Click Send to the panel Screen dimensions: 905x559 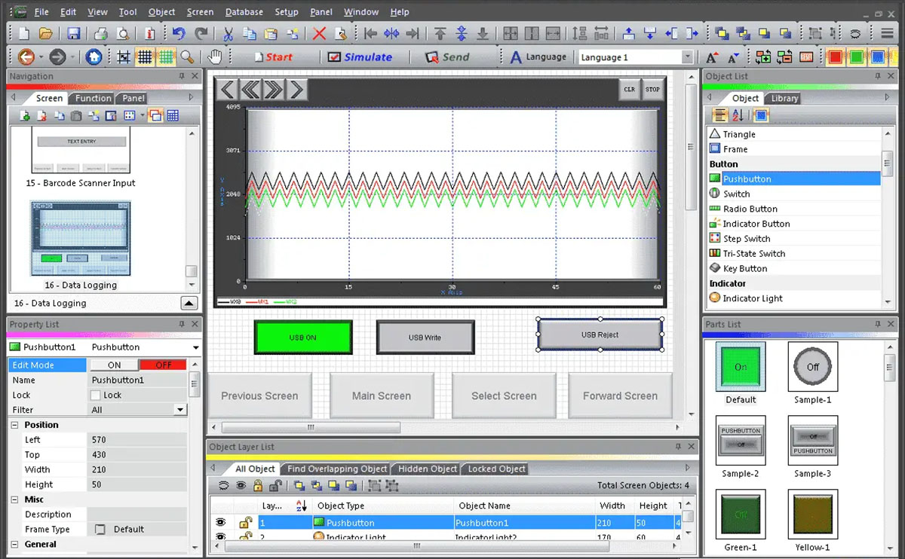point(447,57)
